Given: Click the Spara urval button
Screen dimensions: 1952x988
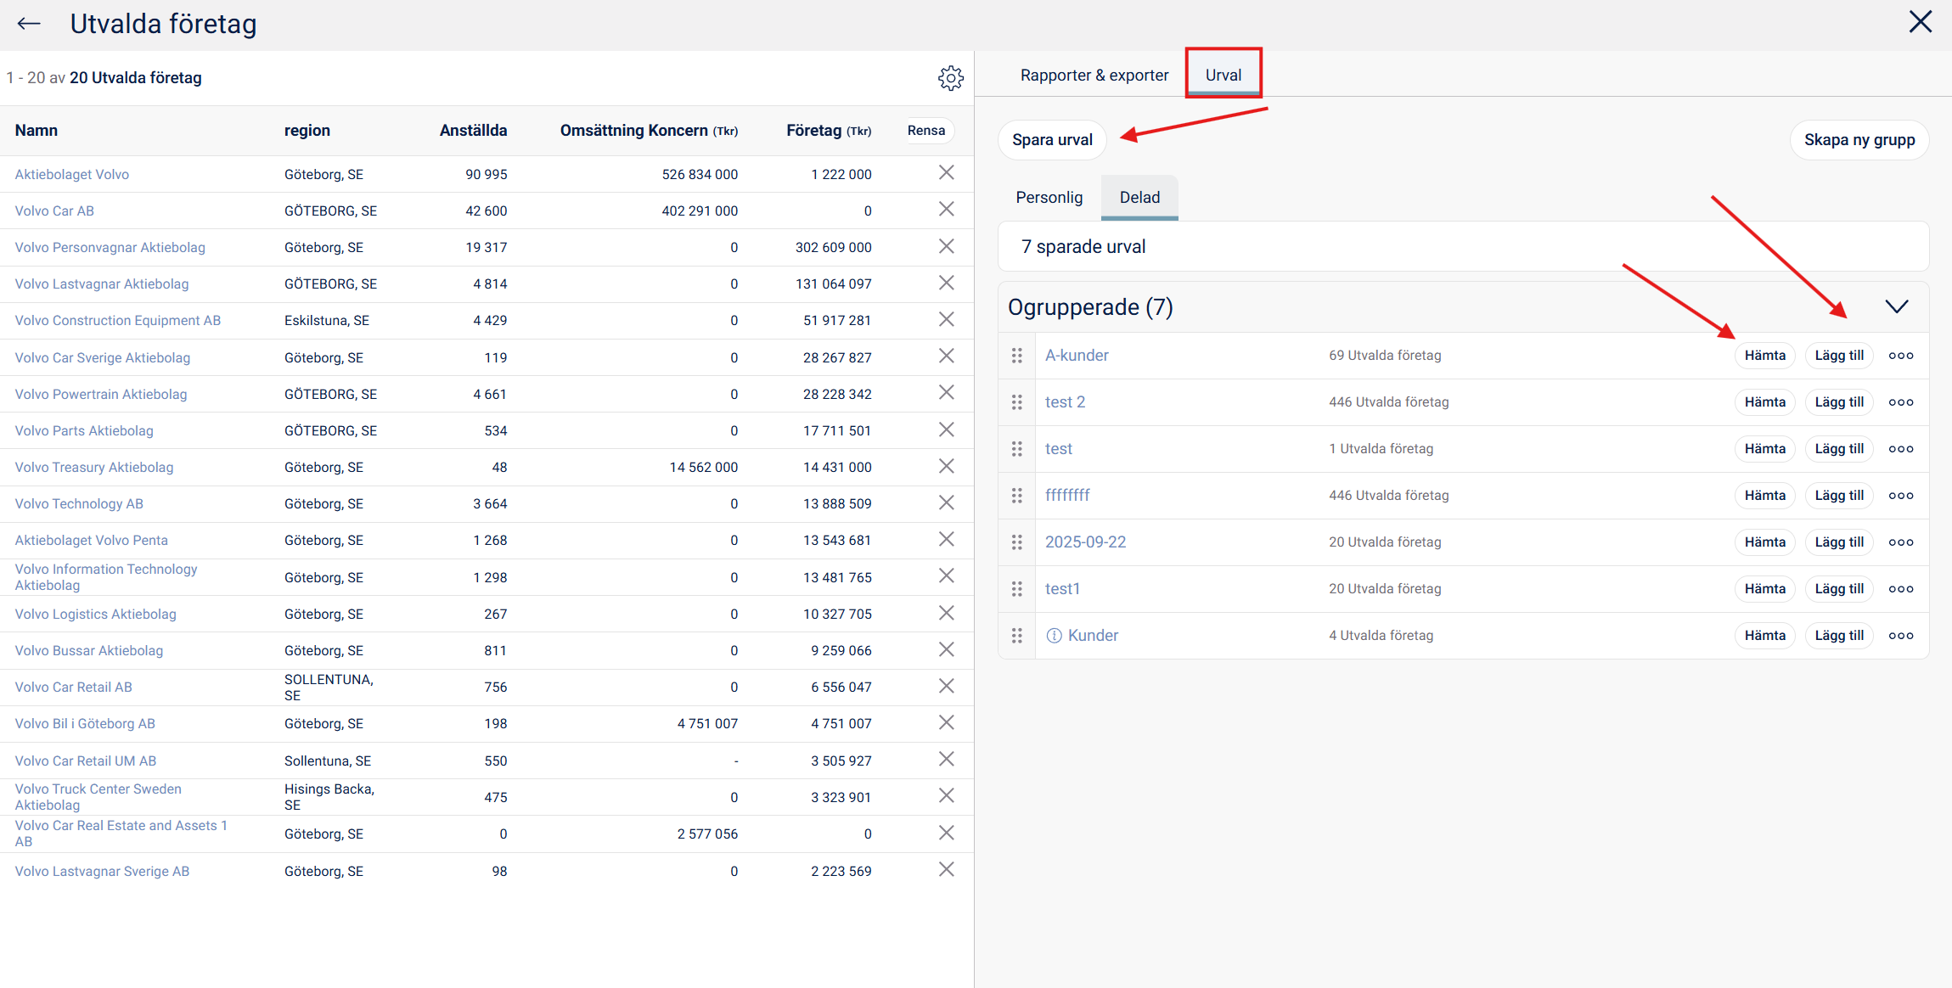Looking at the screenshot, I should [1051, 140].
